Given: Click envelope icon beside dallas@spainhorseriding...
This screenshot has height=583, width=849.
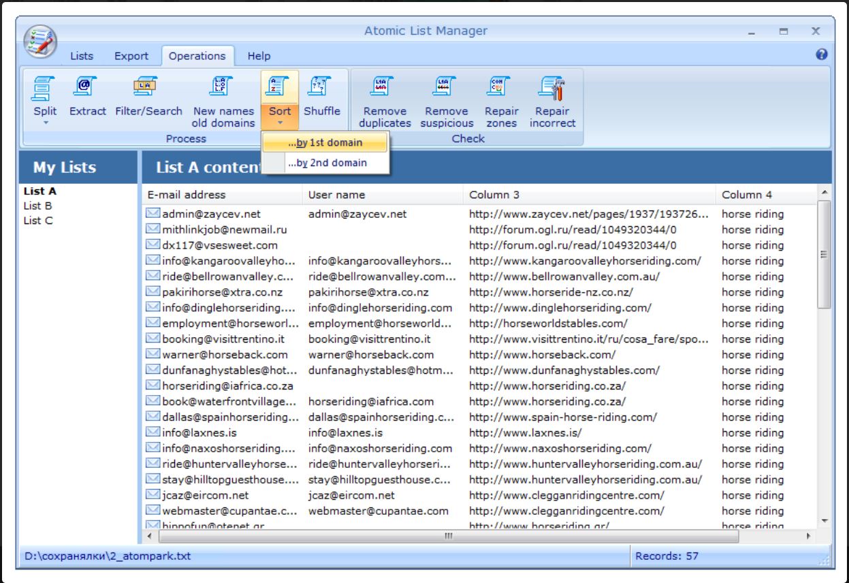Looking at the screenshot, I should tap(153, 417).
